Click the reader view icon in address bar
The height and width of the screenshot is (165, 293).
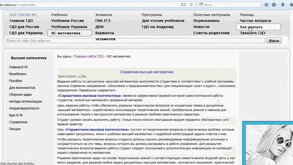(x=183, y=5)
